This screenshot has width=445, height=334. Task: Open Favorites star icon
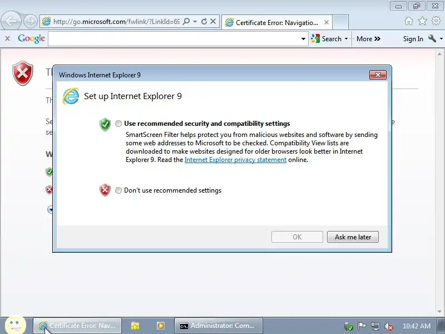pyautogui.click(x=422, y=21)
